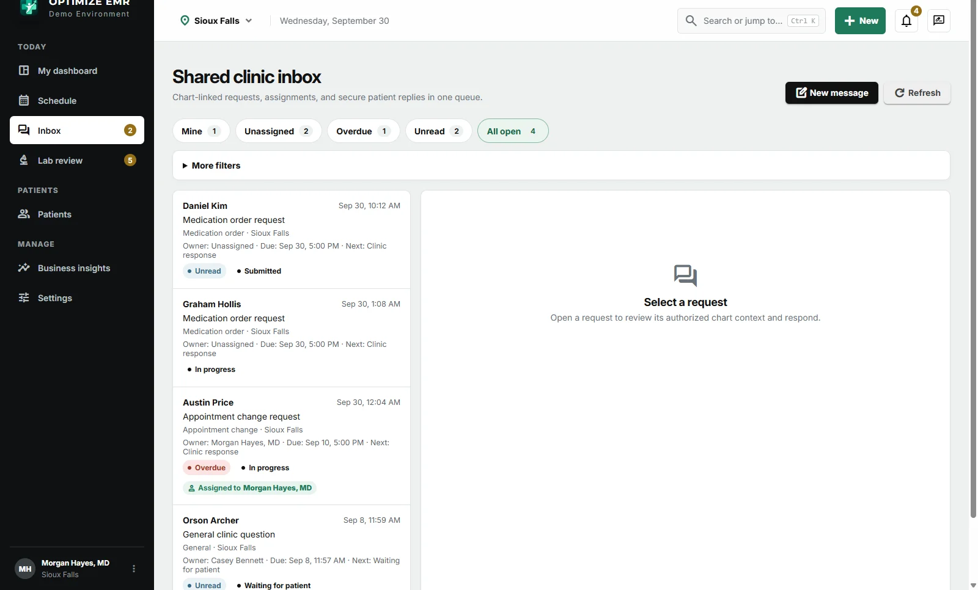978x590 pixels.
Task: Click the Lab review count badge 5
Action: coord(130,160)
